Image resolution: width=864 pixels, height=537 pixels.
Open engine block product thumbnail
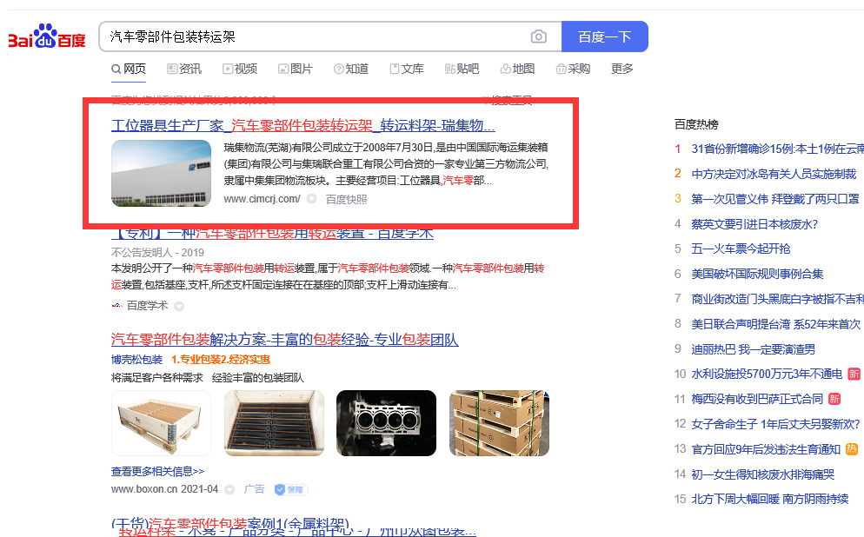386,423
